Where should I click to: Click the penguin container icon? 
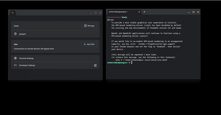pyautogui.click(x=15, y=34)
